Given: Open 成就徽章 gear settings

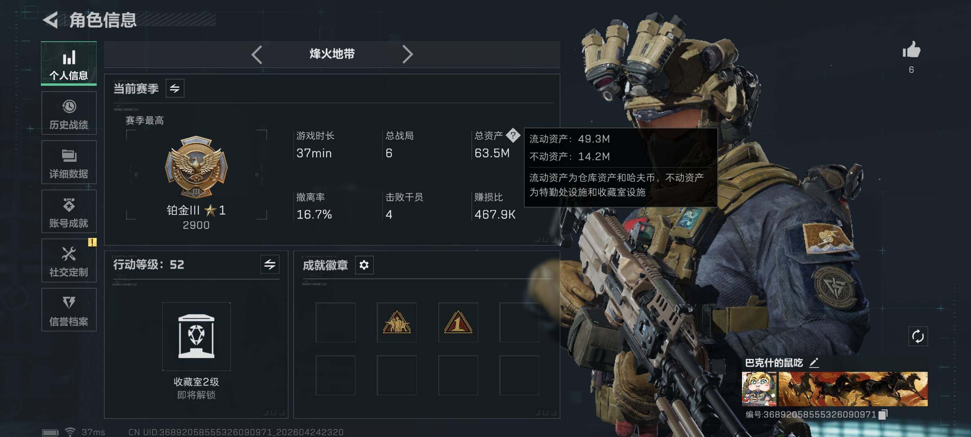Looking at the screenshot, I should (x=364, y=265).
